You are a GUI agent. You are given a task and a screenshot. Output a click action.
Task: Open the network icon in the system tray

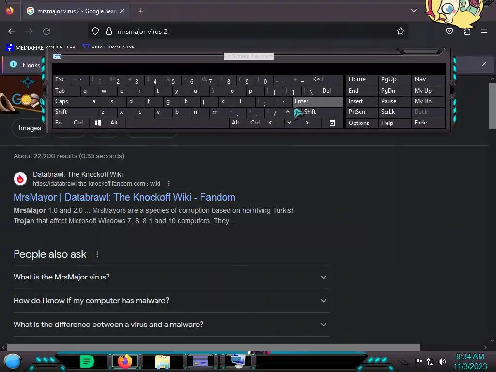pos(431,361)
